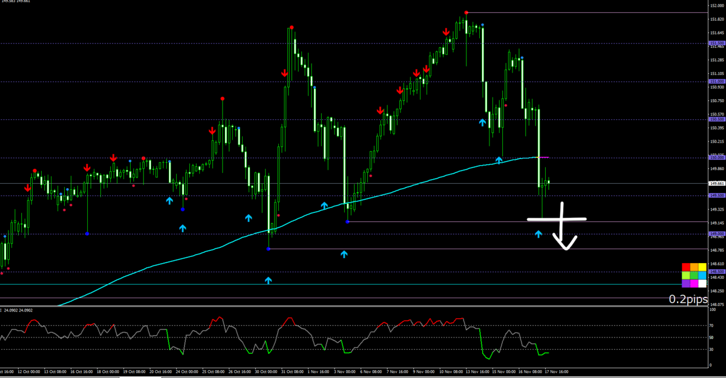This screenshot has height=378, width=726.
Task: Click the 151.285 value on price scale
Action: tap(718, 60)
